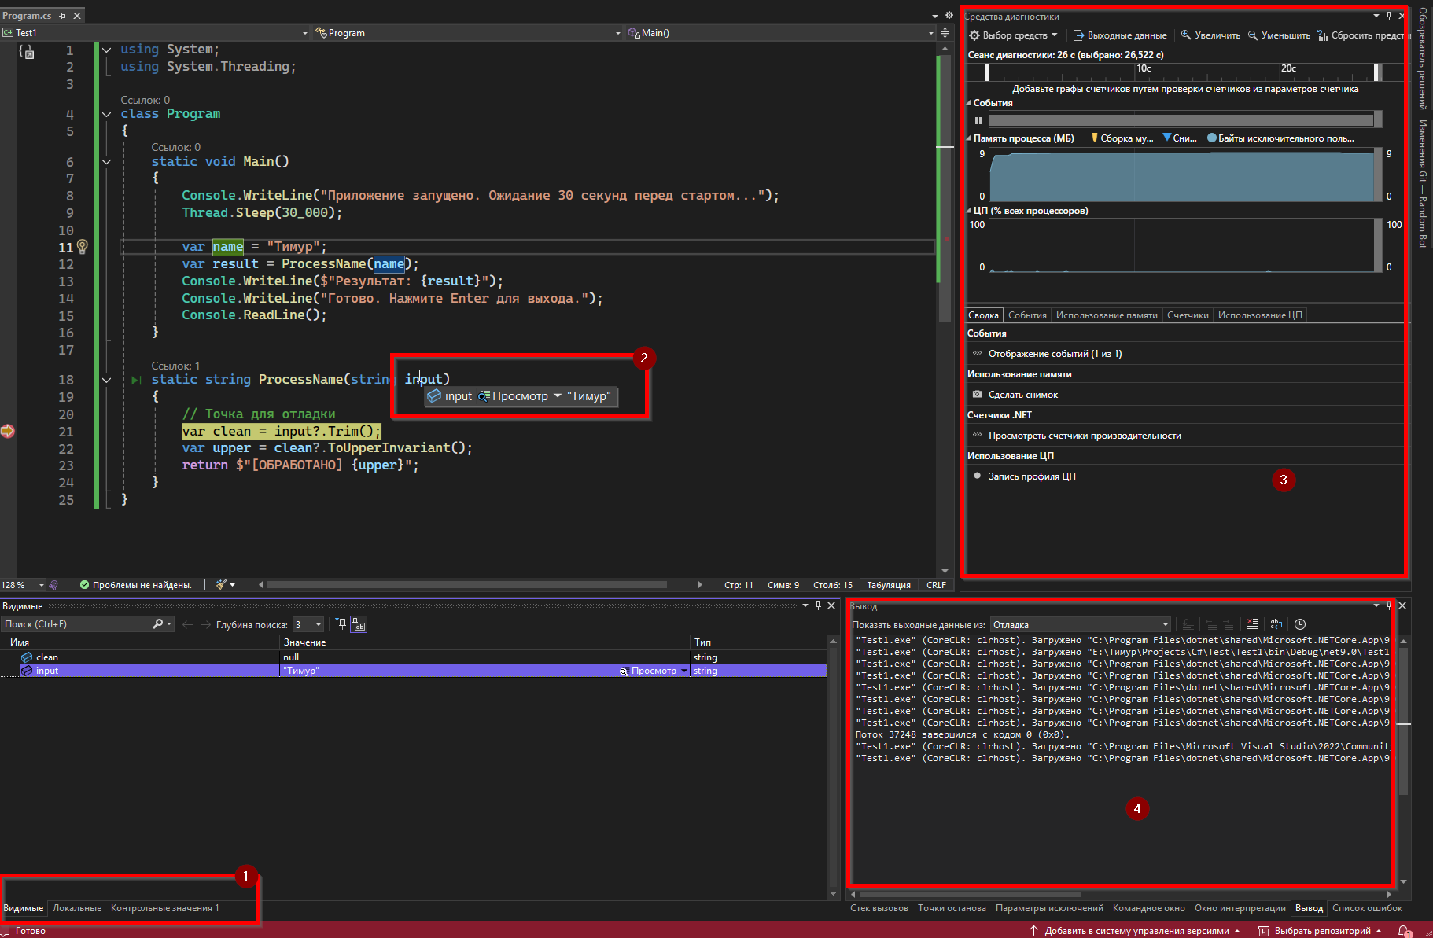Click the Увеличить zoom in icon
The image size is (1433, 938).
1186,35
